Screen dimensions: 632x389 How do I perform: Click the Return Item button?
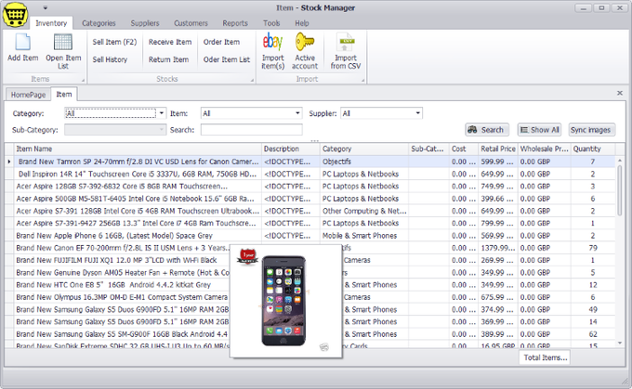[x=168, y=59]
